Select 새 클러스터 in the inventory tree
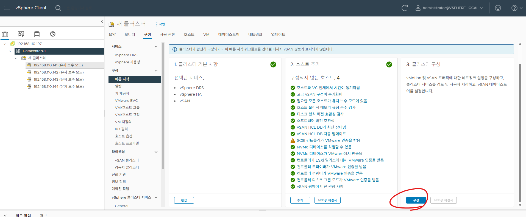This screenshot has width=526, height=217. click(x=37, y=58)
